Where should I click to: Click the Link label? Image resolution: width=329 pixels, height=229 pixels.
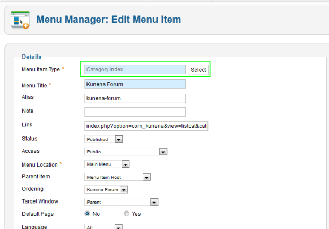pos(27,125)
